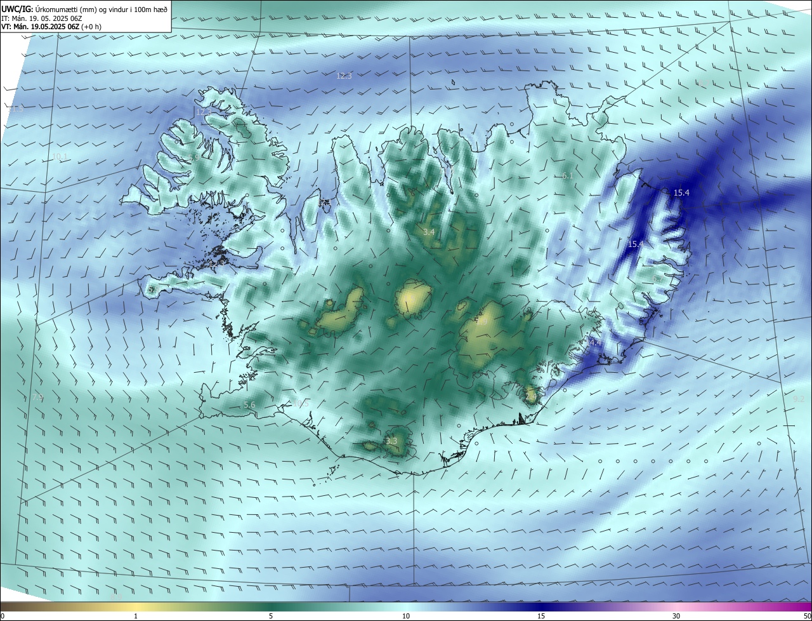Click the map value label 7.9

tap(37, 397)
